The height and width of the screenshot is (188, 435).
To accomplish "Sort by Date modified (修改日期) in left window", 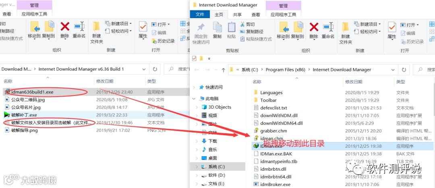I will pyautogui.click(x=105, y=81).
